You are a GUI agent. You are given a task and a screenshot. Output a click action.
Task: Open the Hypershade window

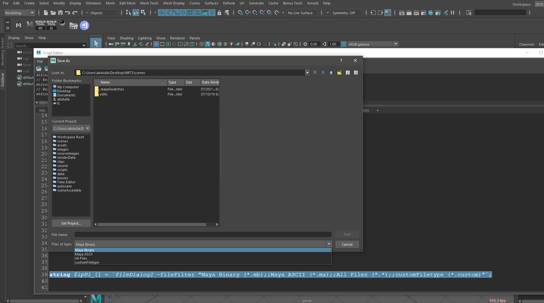tap(431, 13)
